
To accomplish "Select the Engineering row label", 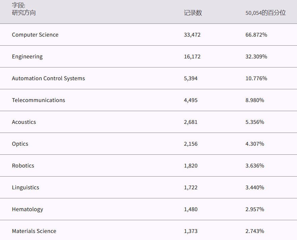I will click(x=27, y=57).
